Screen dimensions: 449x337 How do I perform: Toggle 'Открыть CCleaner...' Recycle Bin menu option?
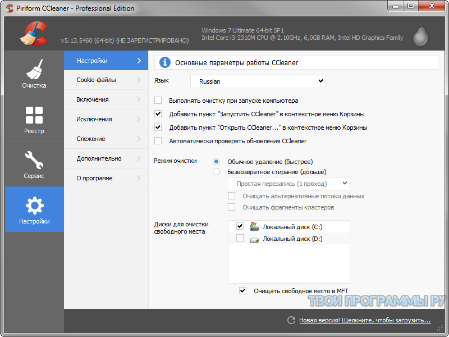(158, 127)
